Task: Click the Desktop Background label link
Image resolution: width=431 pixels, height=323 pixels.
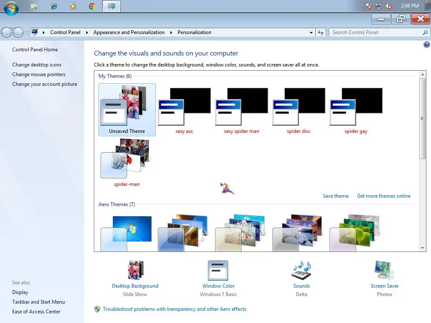Action: coord(135,286)
